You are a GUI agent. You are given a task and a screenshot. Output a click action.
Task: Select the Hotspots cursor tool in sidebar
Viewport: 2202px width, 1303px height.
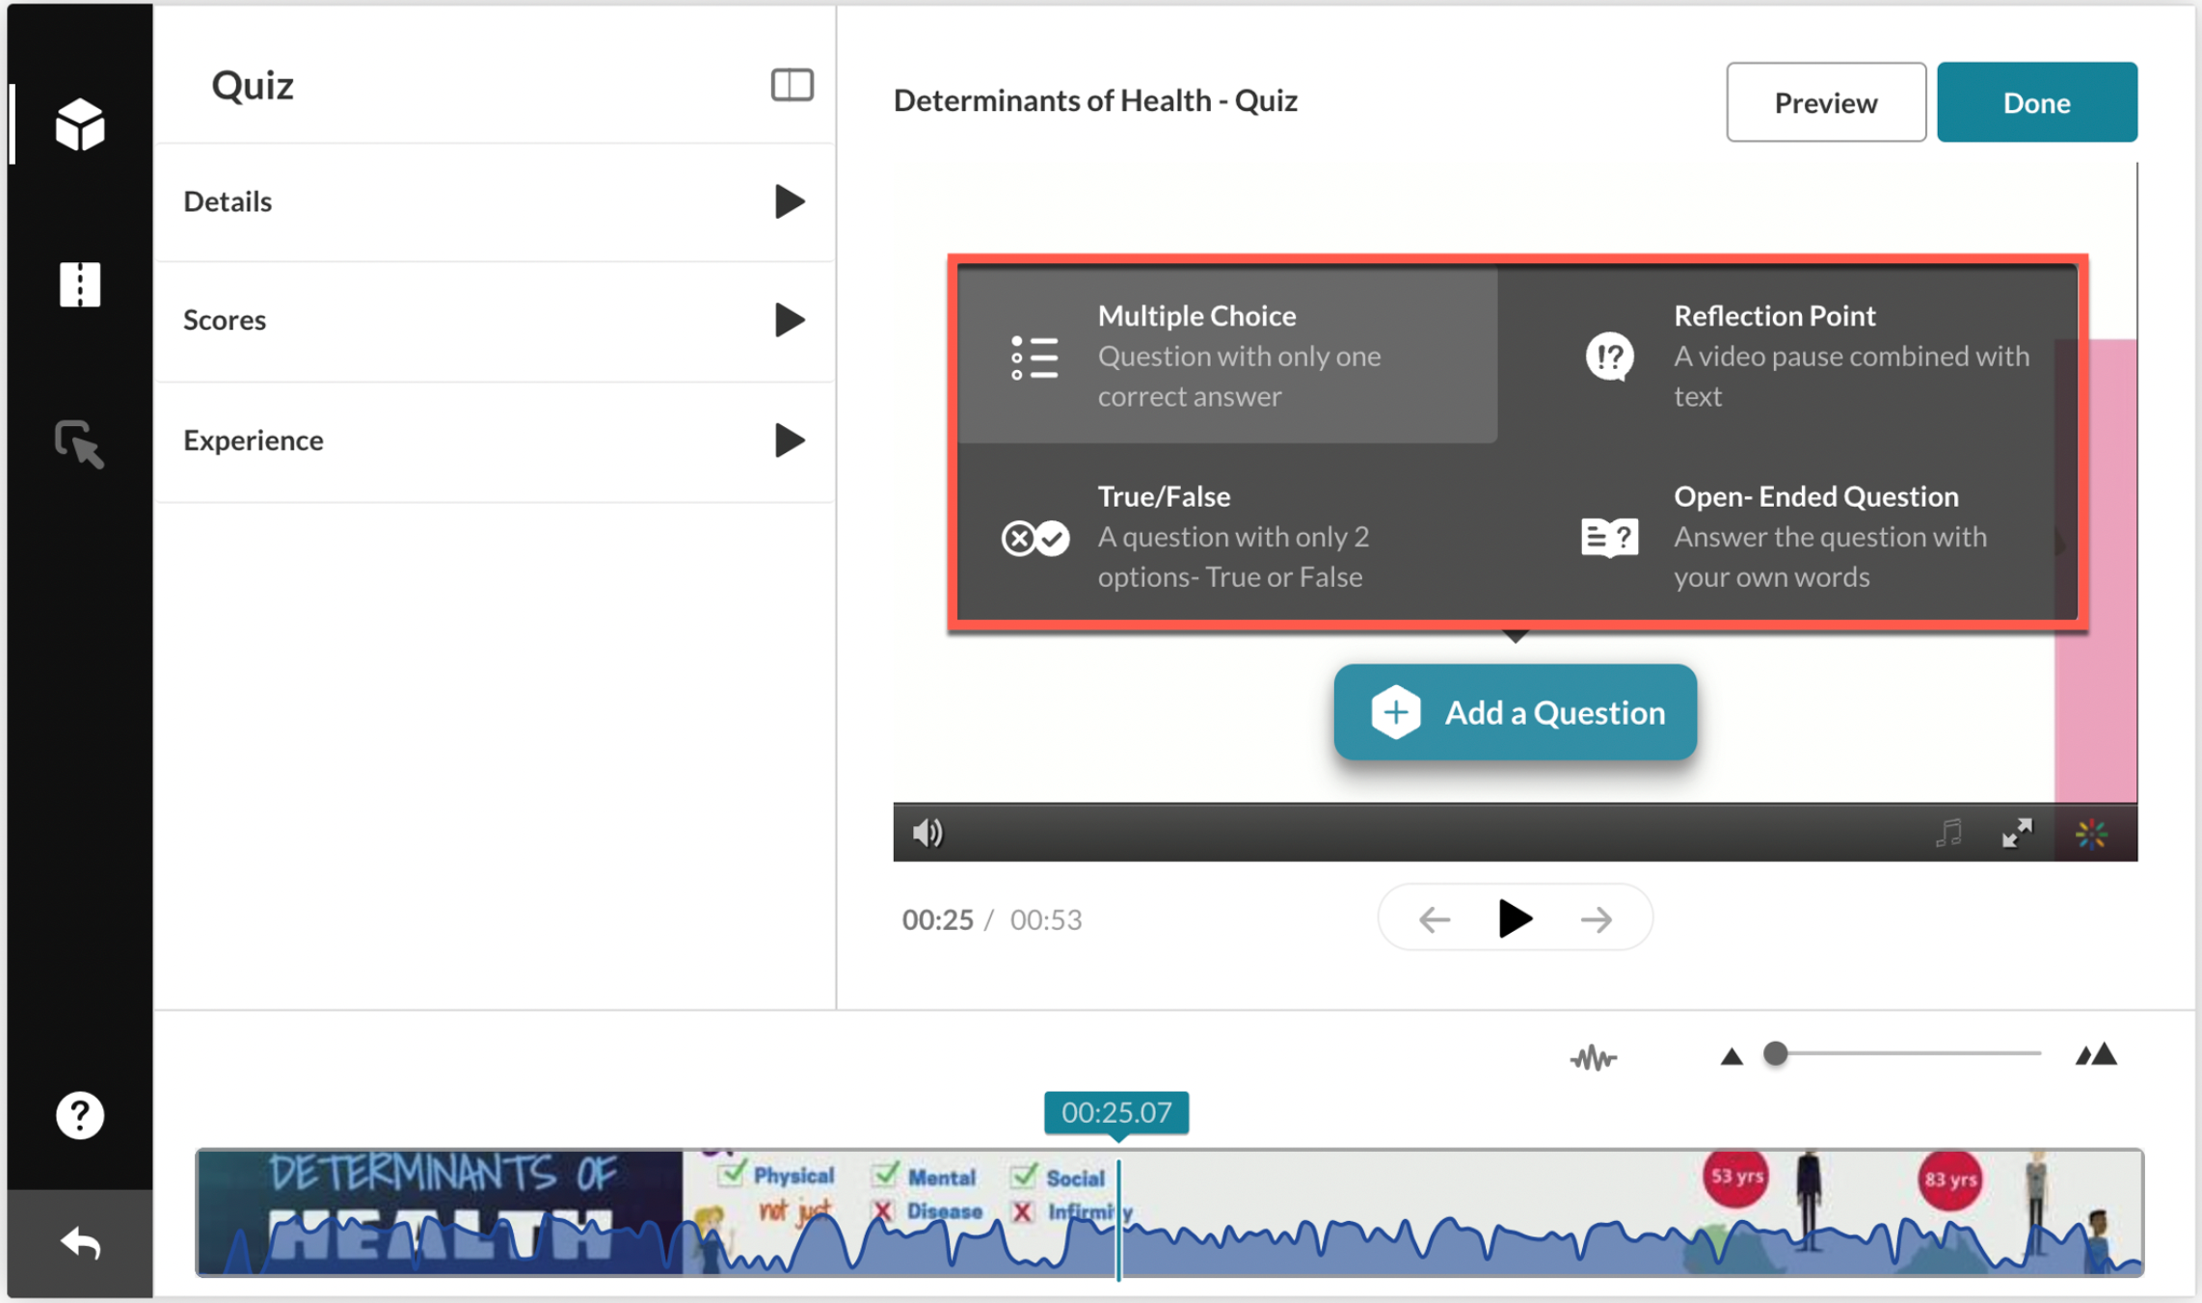79,444
